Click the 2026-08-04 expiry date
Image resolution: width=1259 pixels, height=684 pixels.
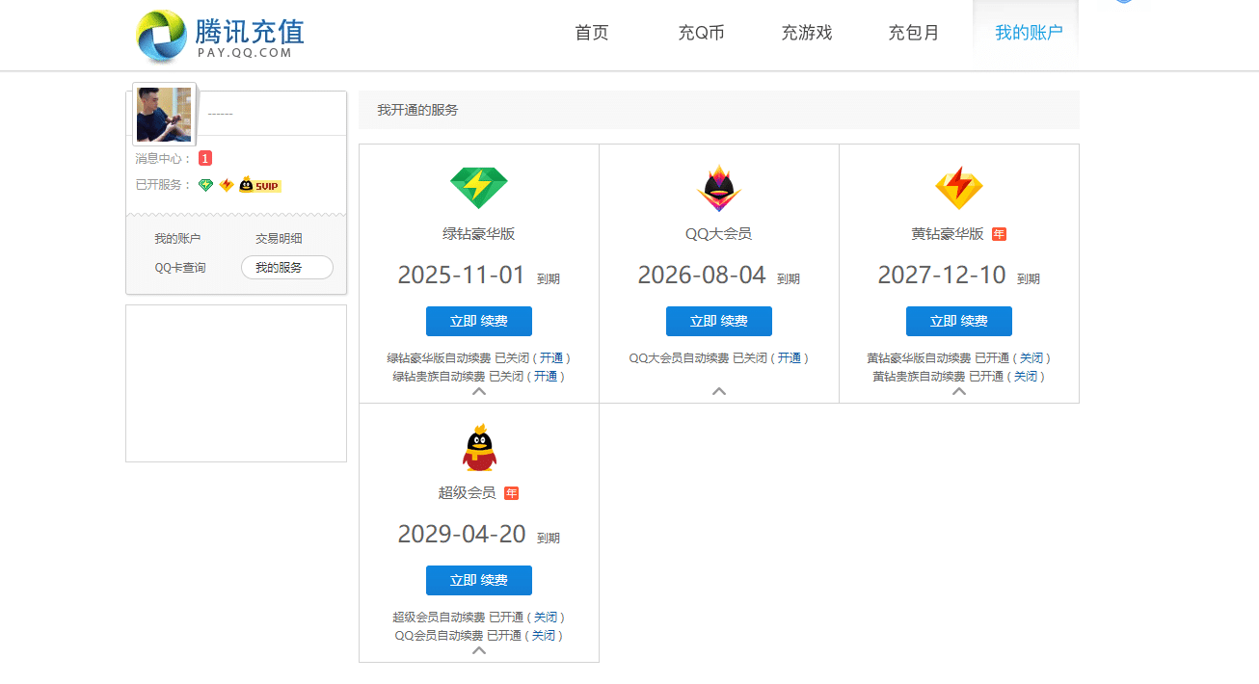[x=702, y=275]
